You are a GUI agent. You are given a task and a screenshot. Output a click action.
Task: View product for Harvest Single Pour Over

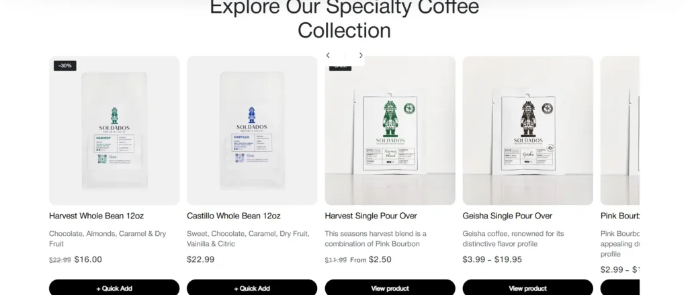click(x=390, y=288)
